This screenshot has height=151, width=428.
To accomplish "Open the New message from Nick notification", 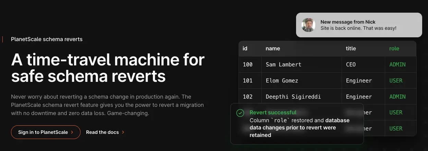I will (358, 25).
